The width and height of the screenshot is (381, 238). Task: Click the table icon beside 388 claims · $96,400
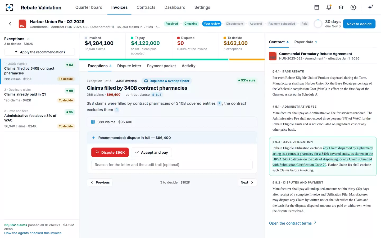pos(93,122)
